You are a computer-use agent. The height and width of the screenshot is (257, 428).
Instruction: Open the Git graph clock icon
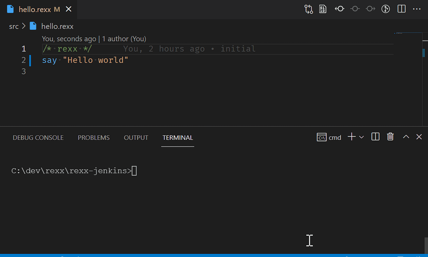[386, 9]
